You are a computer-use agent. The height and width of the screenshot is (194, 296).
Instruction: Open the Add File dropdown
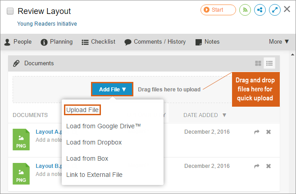pyautogui.click(x=113, y=89)
